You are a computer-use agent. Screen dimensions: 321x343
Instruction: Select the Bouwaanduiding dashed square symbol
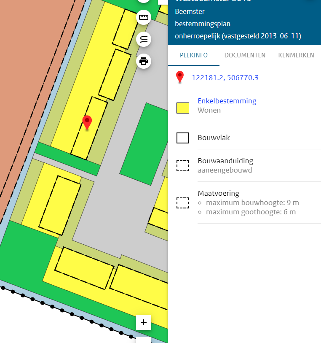click(x=183, y=166)
